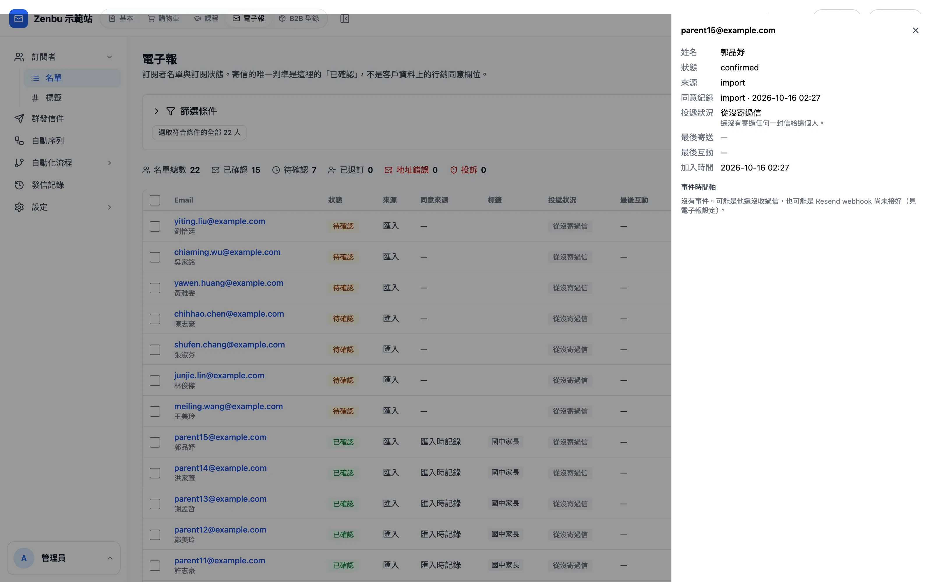Click the 發信記錄 history clock icon
The image size is (932, 582).
point(19,185)
